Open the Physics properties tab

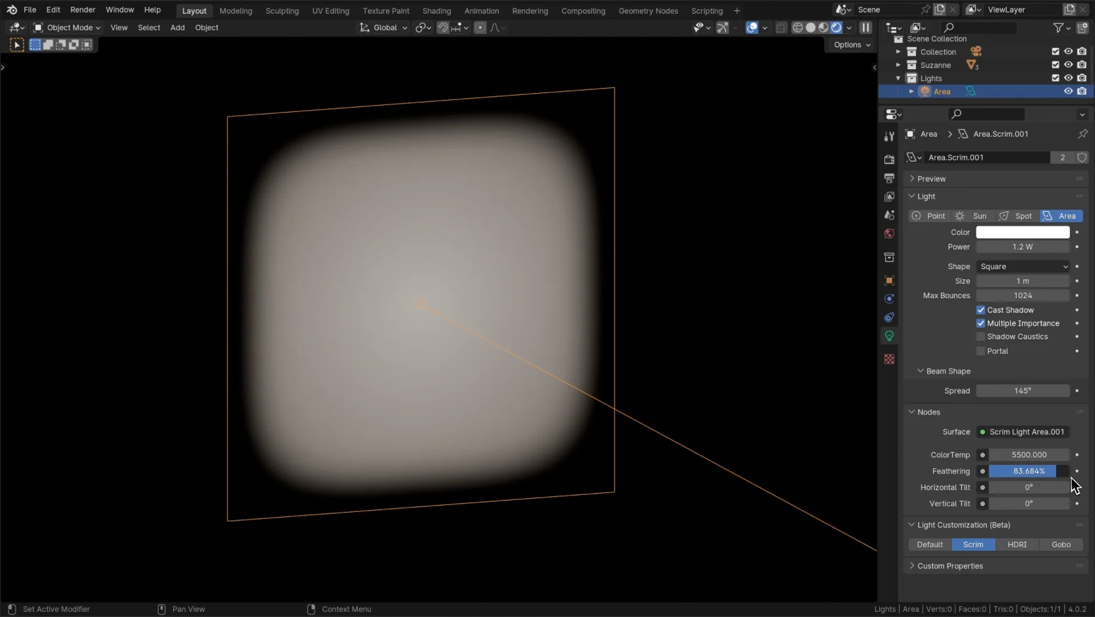pos(889,299)
